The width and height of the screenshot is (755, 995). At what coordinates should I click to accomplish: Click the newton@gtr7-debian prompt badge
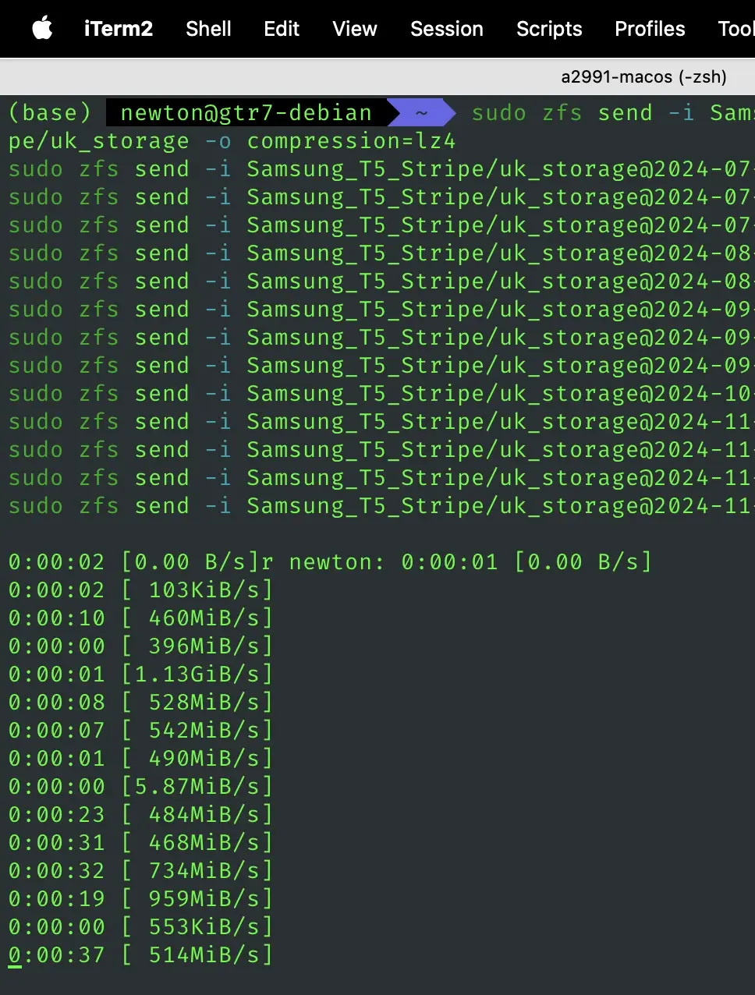coord(246,113)
